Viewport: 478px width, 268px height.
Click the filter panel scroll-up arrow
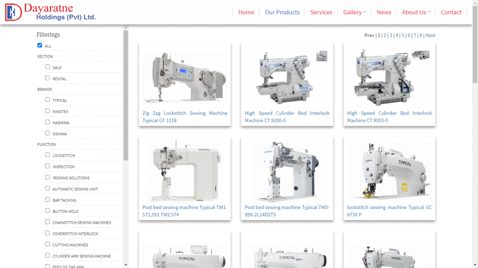pyautogui.click(x=126, y=28)
